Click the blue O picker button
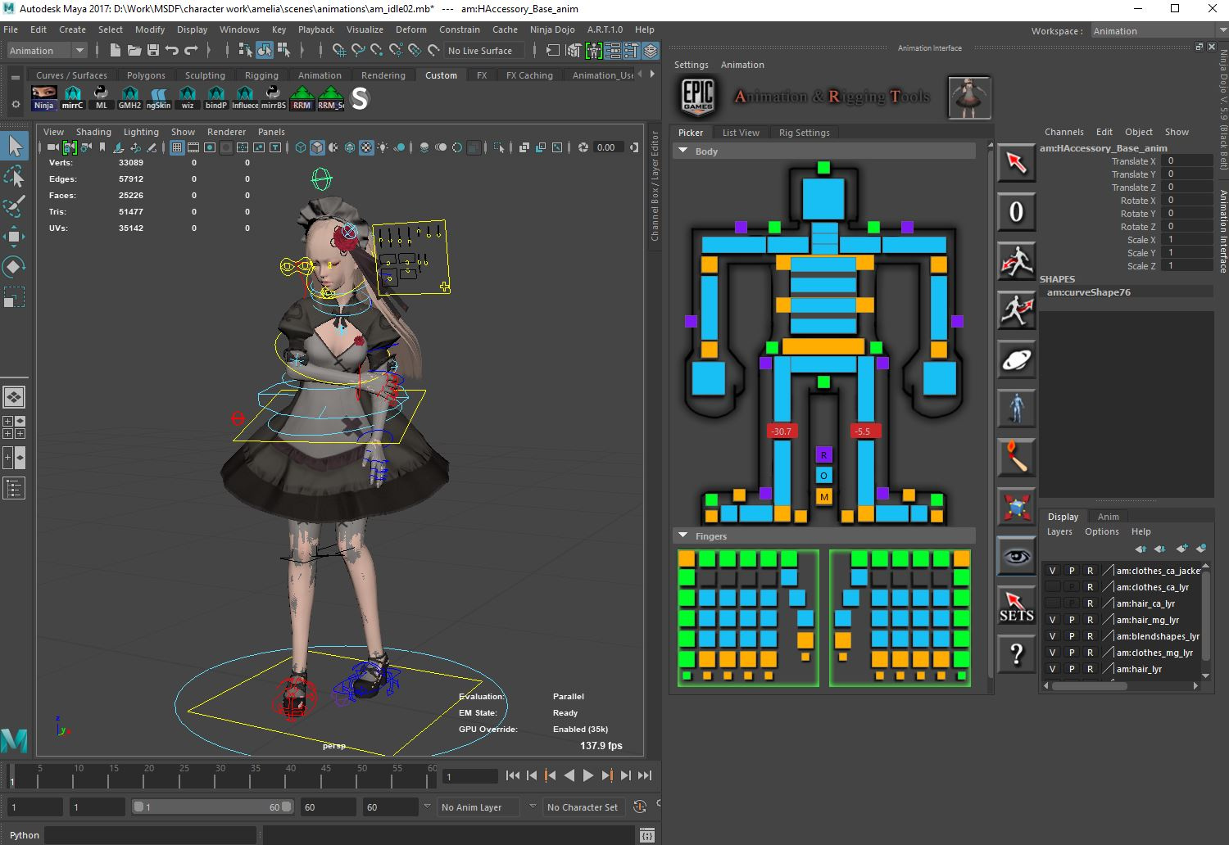Viewport: 1229px width, 845px height. coord(824,476)
